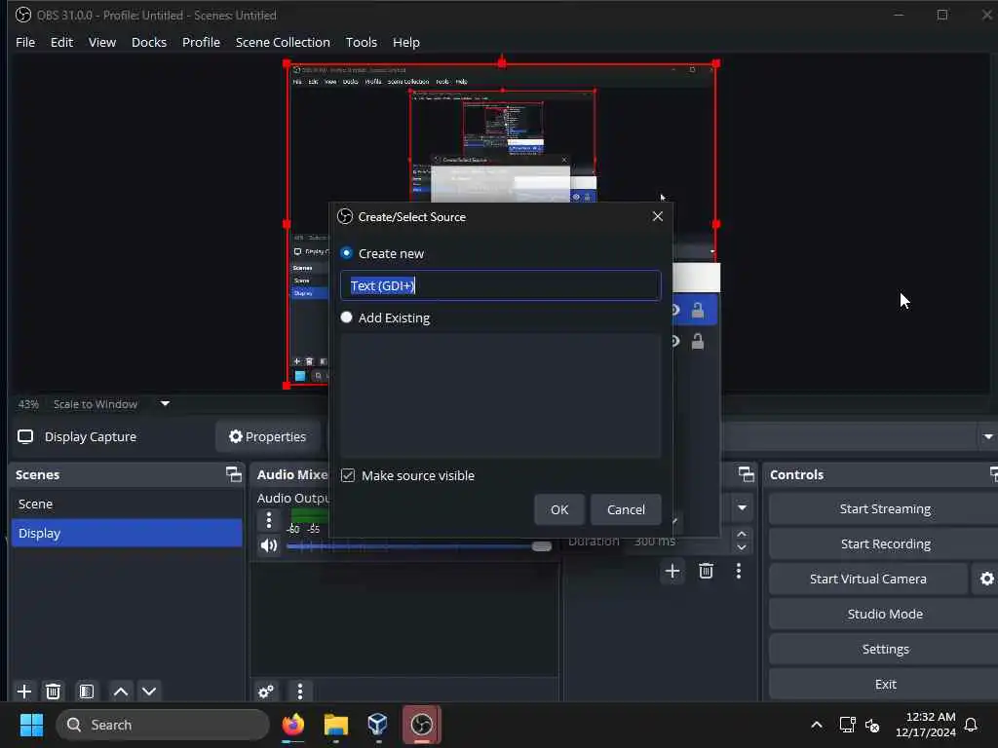Toggle the eye on the highlighted source row
The width and height of the screenshot is (998, 748).
point(676,310)
